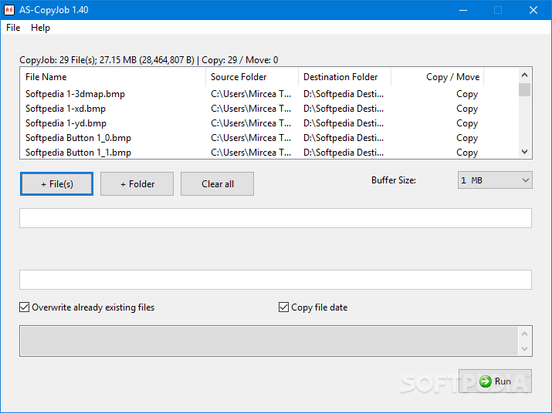Click the file list scroll down arrow
Viewport: 552px width, 413px height.
click(524, 152)
